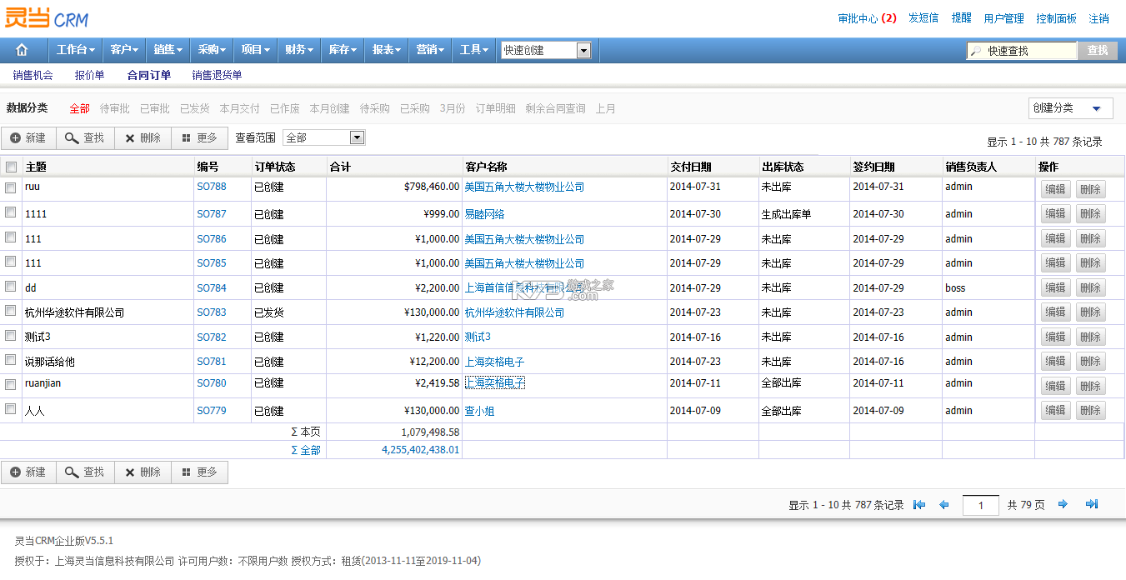Jump to the last page of records

click(x=1092, y=504)
